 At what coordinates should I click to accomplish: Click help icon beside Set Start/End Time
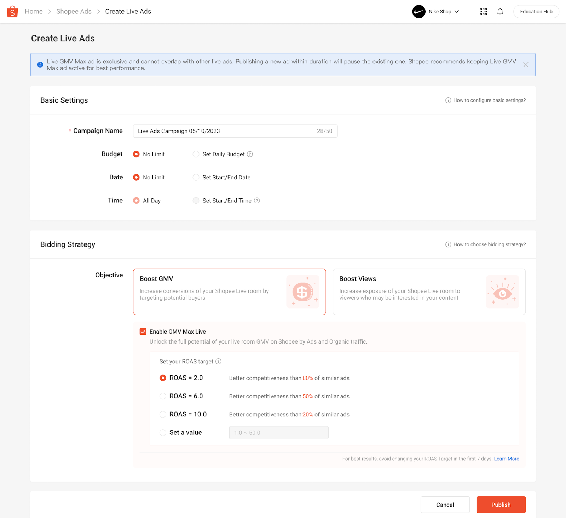(257, 201)
